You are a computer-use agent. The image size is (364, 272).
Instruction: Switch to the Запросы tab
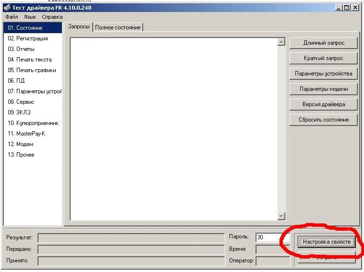coord(79,27)
